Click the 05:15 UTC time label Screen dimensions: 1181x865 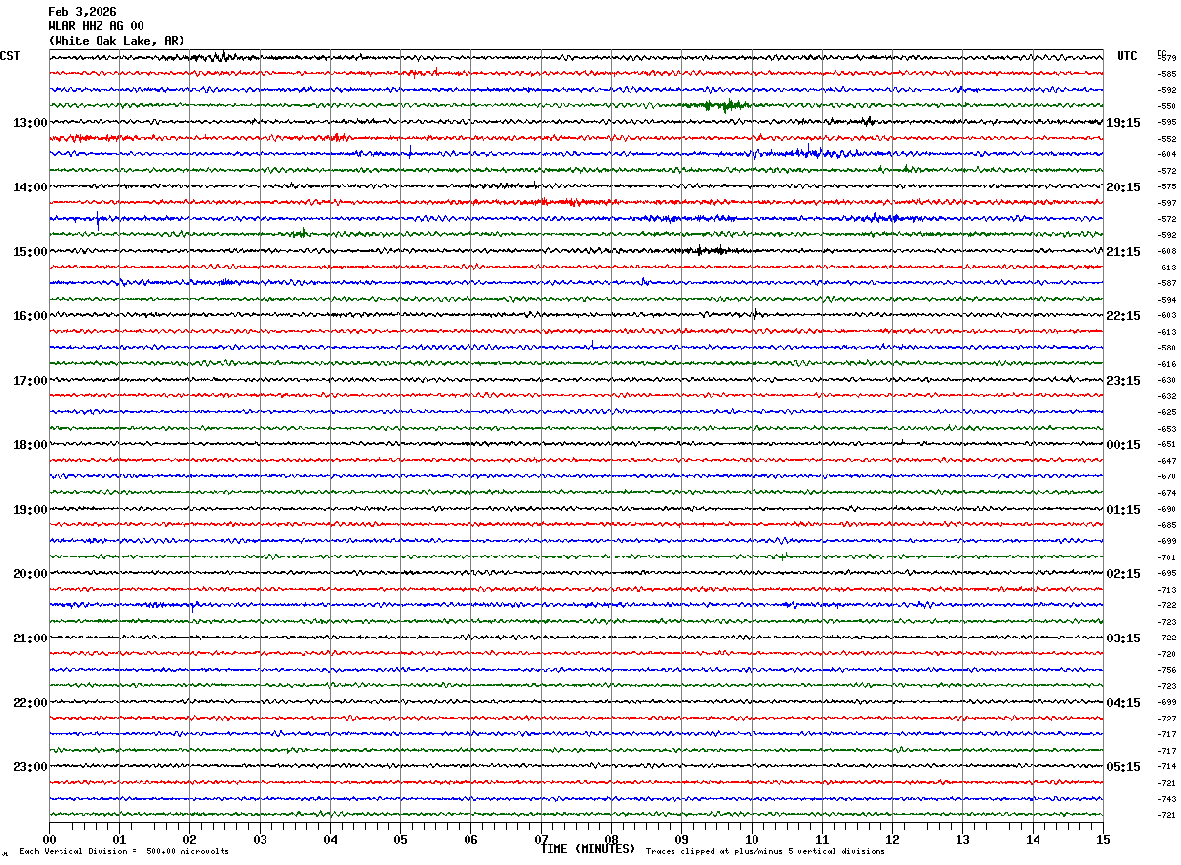(1122, 767)
